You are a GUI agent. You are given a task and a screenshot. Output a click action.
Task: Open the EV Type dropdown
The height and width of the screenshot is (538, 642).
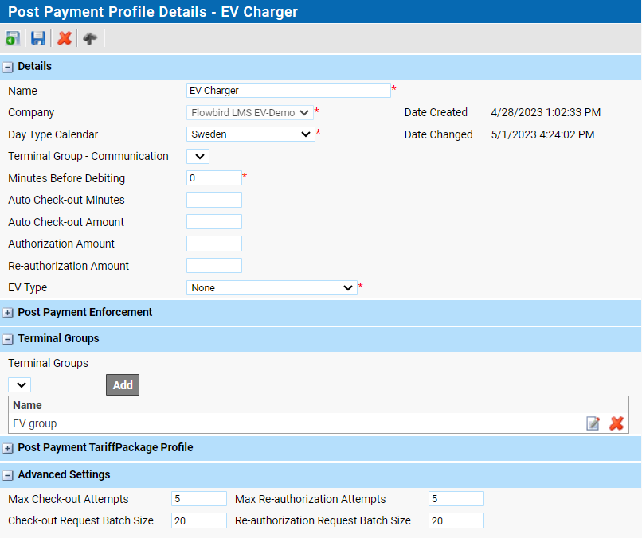(272, 287)
